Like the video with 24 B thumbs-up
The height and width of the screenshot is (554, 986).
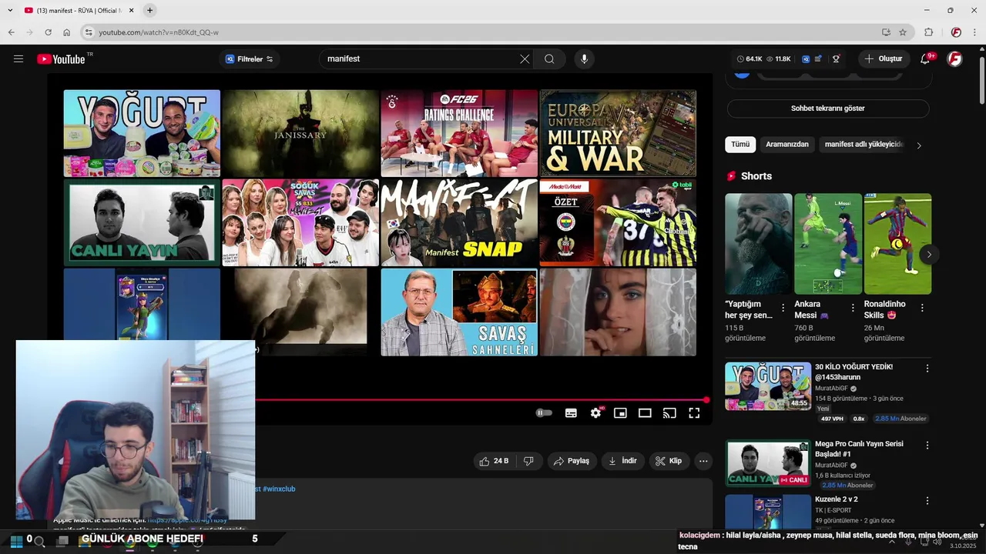click(494, 461)
